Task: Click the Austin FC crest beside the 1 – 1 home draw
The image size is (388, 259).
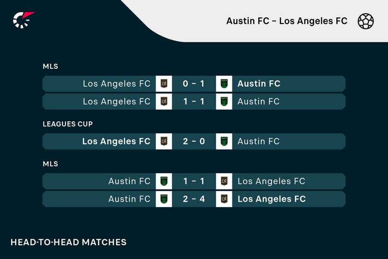Action: (x=164, y=181)
